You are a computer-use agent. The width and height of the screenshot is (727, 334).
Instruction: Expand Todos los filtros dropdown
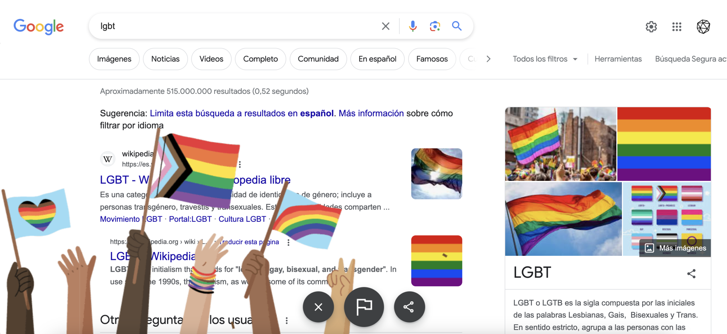545,59
